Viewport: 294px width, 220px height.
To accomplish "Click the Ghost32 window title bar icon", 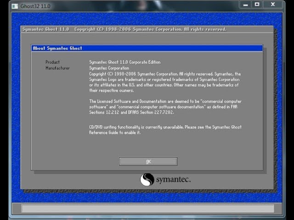I will [x=15, y=6].
